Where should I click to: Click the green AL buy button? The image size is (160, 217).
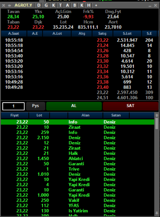click(x=74, y=106)
